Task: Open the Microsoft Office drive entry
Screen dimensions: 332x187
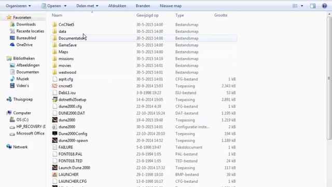Action: (31, 133)
